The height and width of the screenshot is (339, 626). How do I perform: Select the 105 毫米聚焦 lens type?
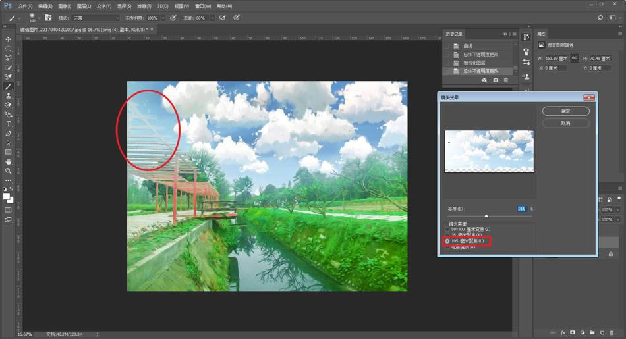(x=448, y=241)
